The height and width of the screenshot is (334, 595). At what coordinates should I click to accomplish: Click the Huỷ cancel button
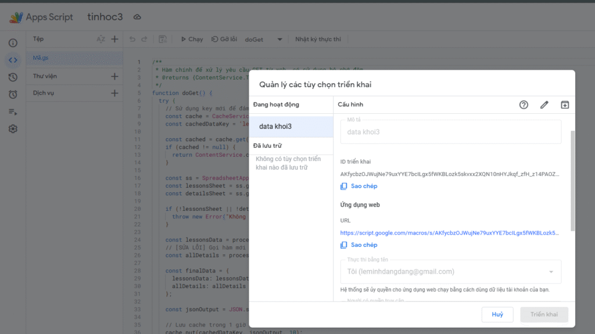point(497,314)
